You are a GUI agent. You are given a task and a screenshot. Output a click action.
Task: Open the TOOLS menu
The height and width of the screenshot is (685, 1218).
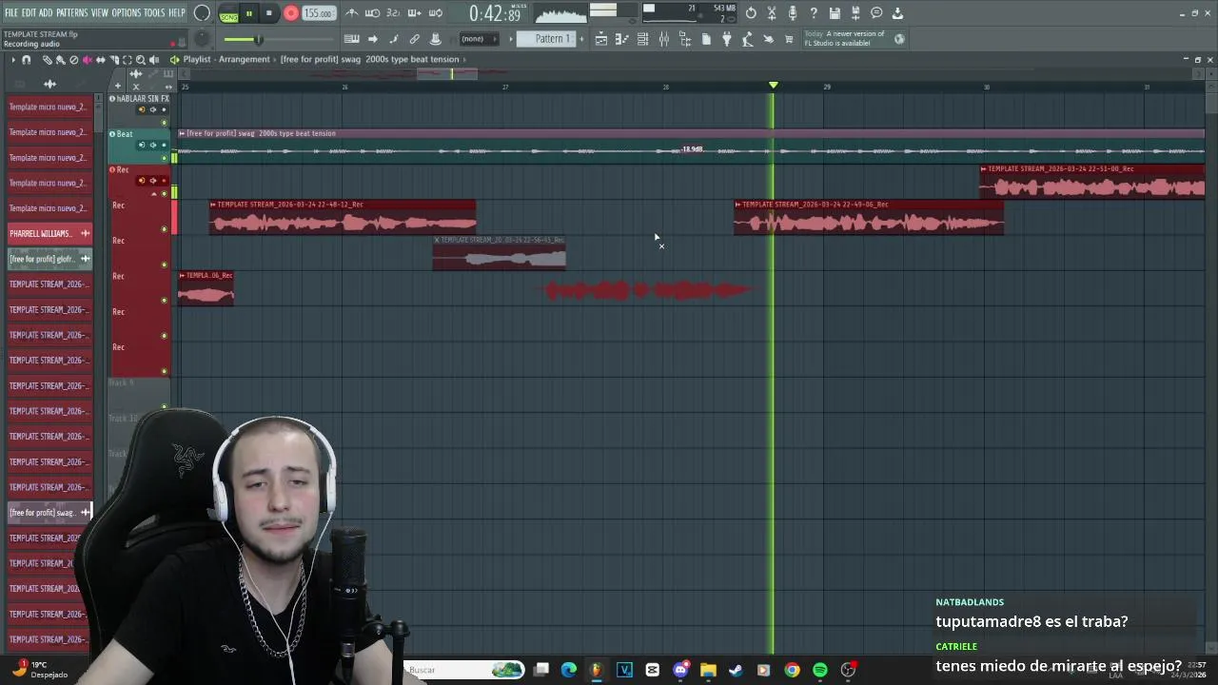click(154, 12)
